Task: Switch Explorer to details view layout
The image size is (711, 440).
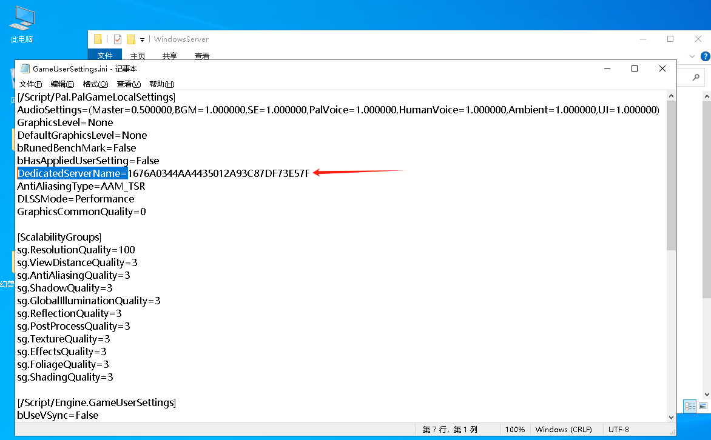Action: point(690,406)
